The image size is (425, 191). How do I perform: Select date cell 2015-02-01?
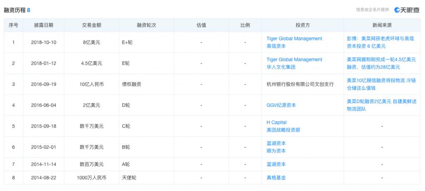coord(44,147)
